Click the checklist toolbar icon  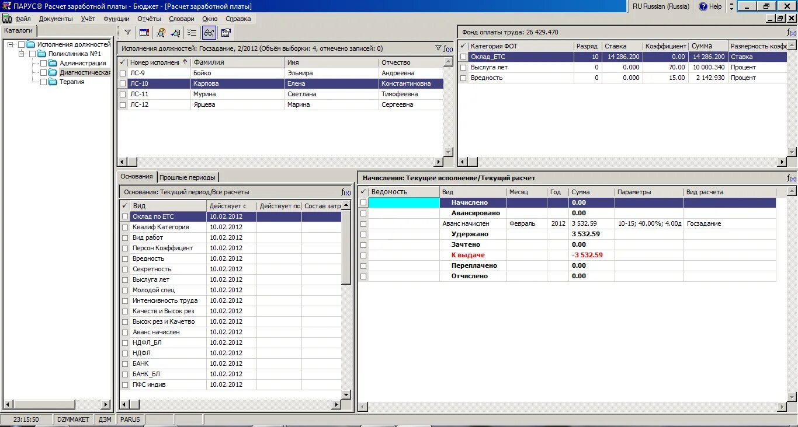192,33
